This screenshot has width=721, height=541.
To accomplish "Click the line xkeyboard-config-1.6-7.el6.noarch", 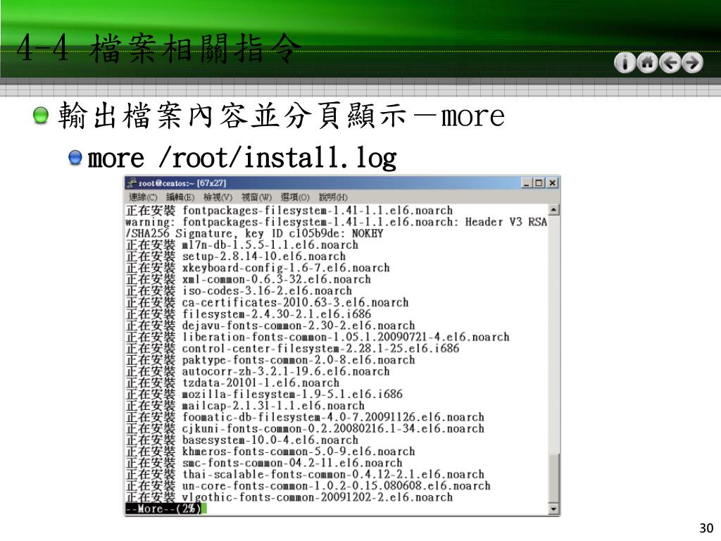I will tap(258, 268).
